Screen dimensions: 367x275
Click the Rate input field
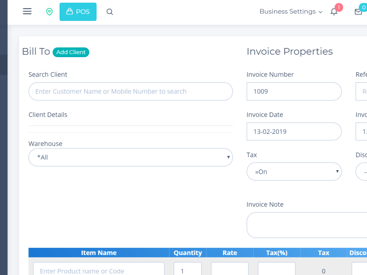click(x=230, y=269)
